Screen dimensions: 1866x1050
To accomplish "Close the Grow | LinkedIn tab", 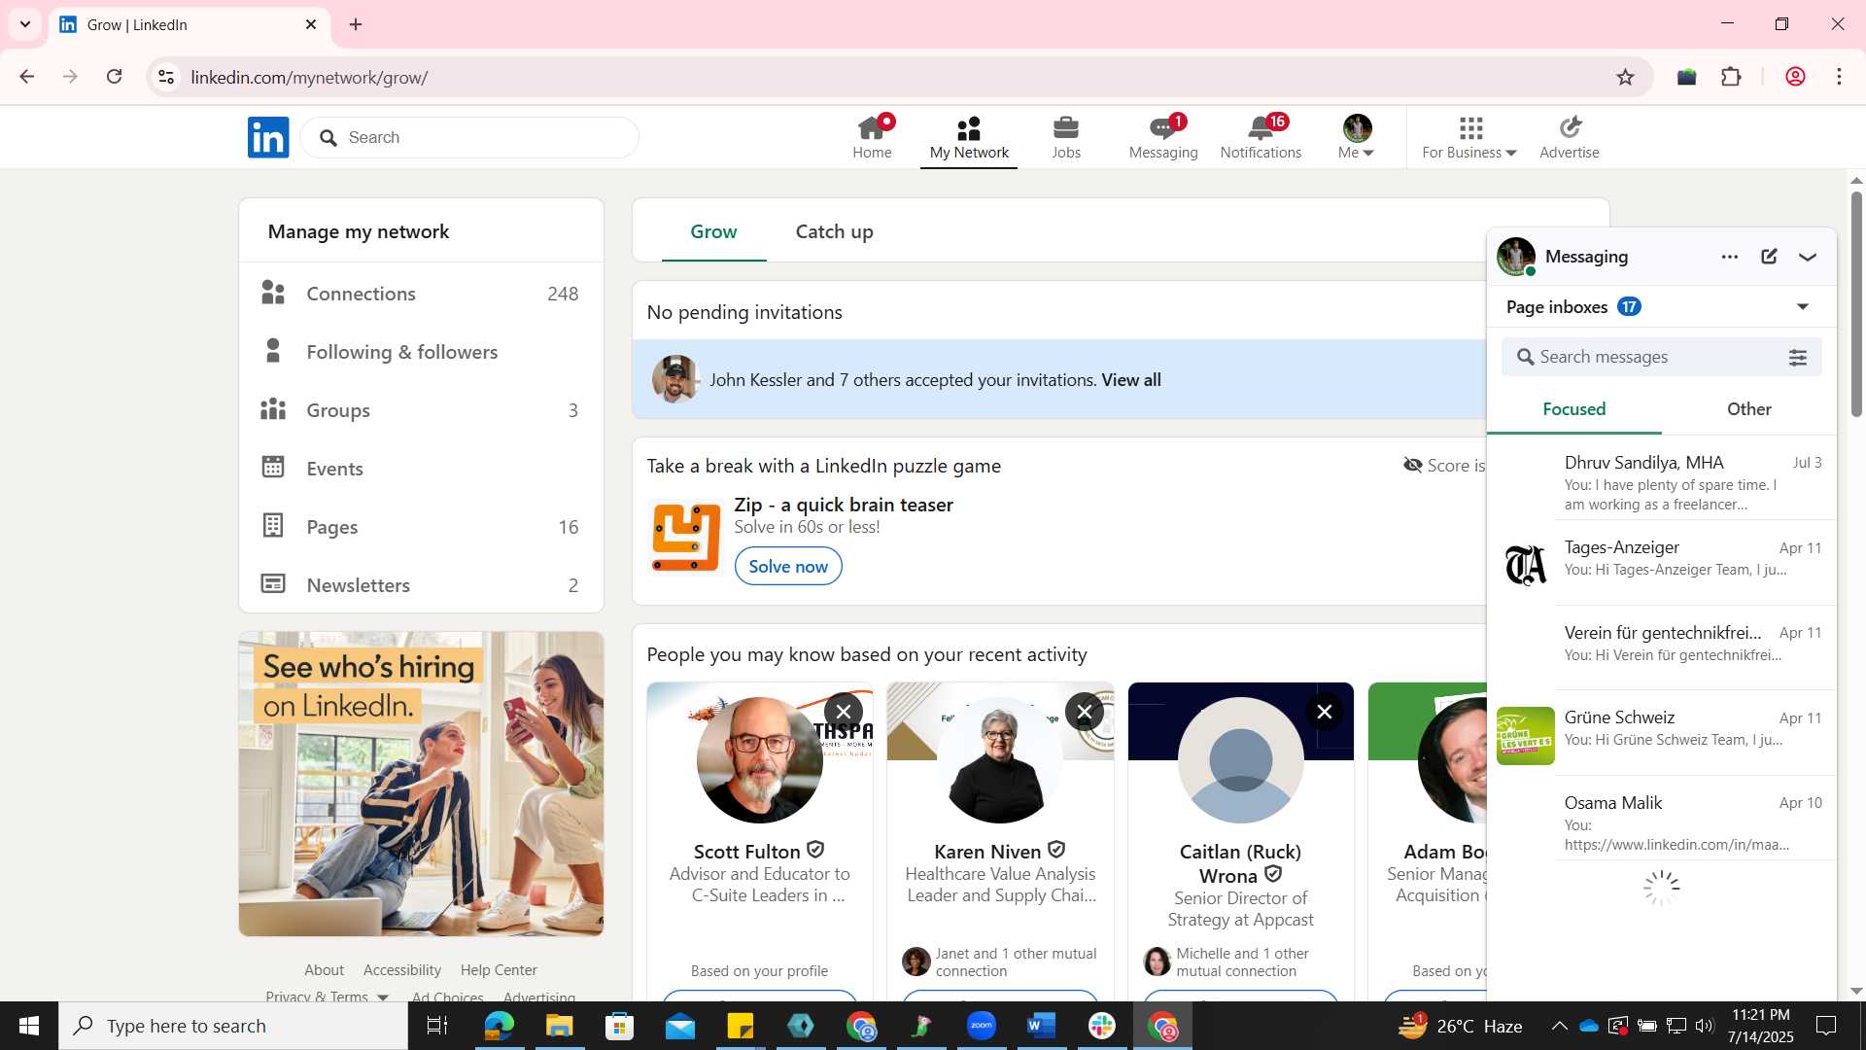I will click(x=311, y=24).
